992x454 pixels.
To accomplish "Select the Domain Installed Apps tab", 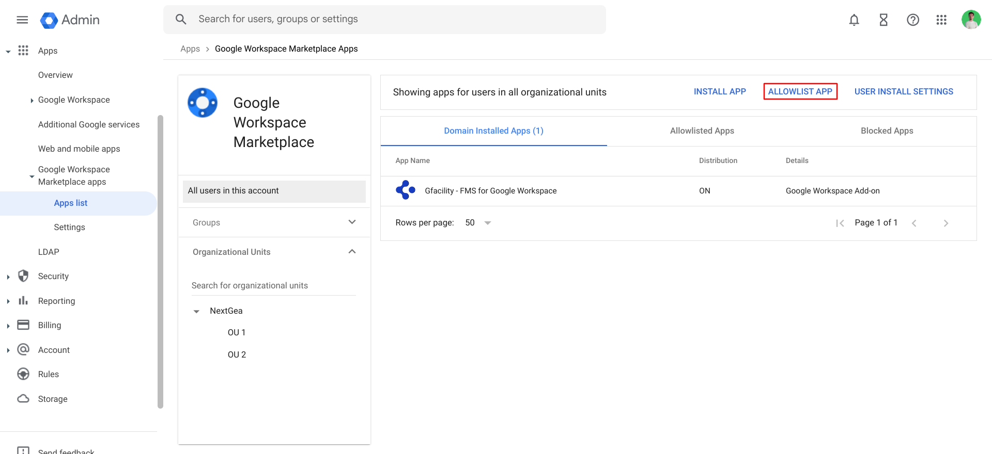I will tap(494, 131).
